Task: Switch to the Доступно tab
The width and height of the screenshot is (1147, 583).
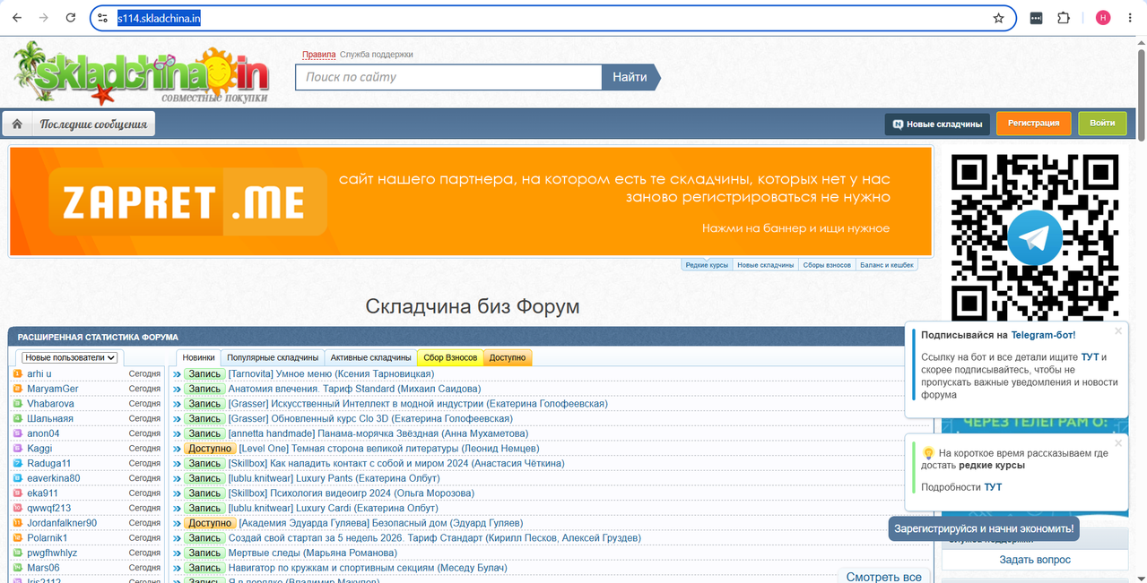Action: point(508,357)
